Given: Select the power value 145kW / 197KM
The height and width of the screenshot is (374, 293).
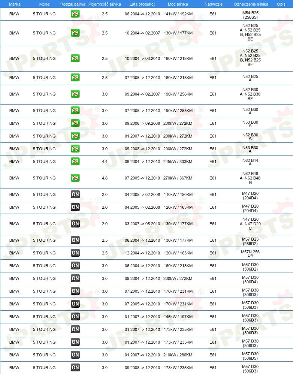Looking at the screenshot, I should 178,317.
